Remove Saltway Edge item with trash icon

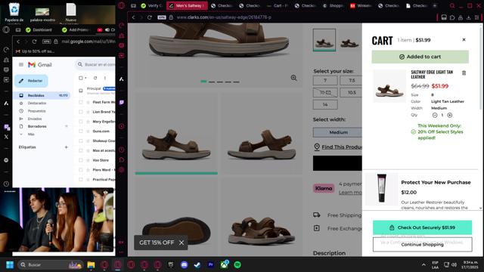tap(464, 73)
